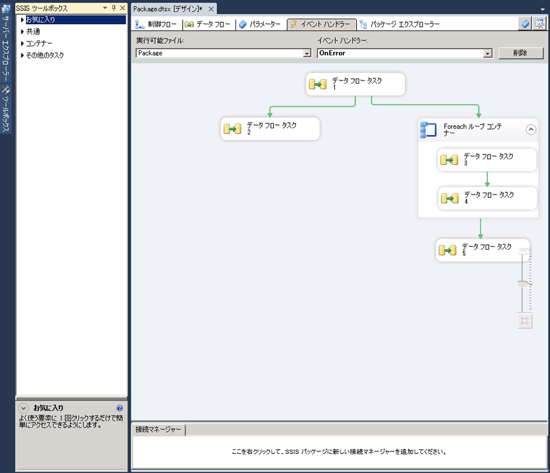550x473 pixels.
Task: Switch to the 制御フロー tab
Action: click(156, 24)
